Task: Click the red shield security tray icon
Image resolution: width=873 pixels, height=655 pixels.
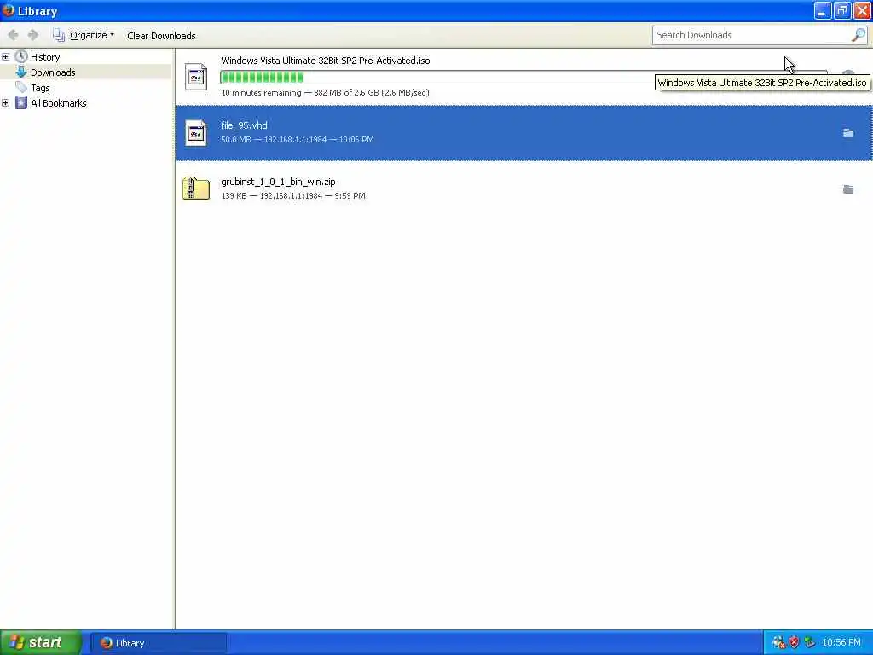Action: click(794, 642)
